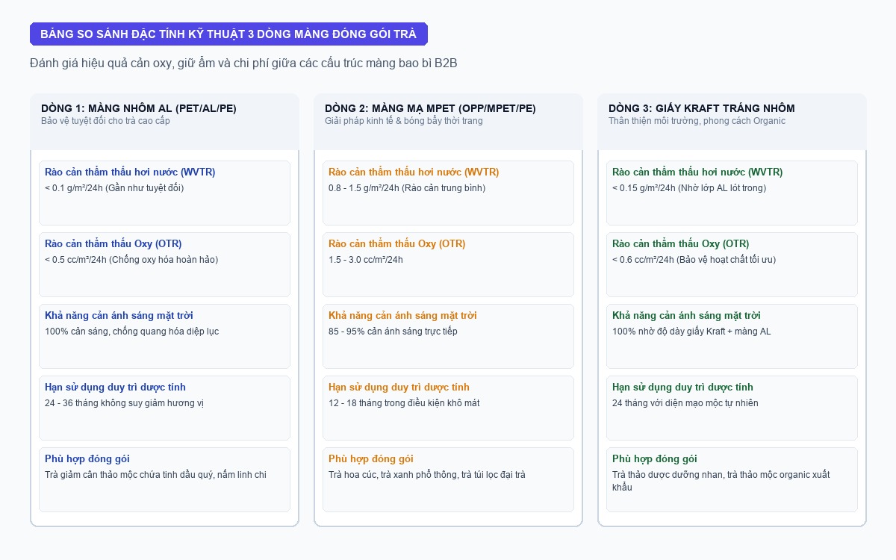Click the text starting "Trà thảo dược dưỡng nhan"
Screen dimensions: 896x560
click(x=721, y=481)
